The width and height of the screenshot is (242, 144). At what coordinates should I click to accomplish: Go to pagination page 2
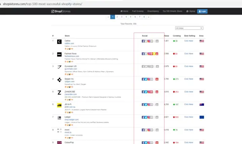[117, 17]
